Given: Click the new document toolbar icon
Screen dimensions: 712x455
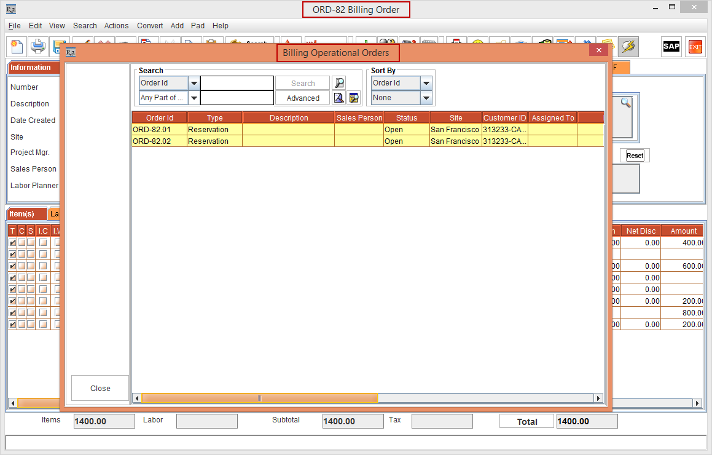Looking at the screenshot, I should pyautogui.click(x=17, y=47).
